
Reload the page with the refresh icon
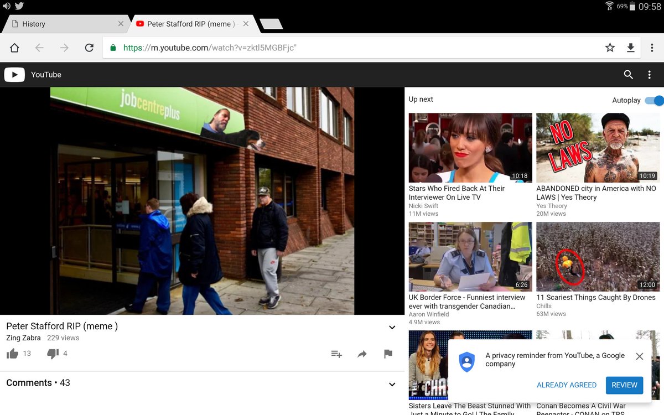point(89,48)
